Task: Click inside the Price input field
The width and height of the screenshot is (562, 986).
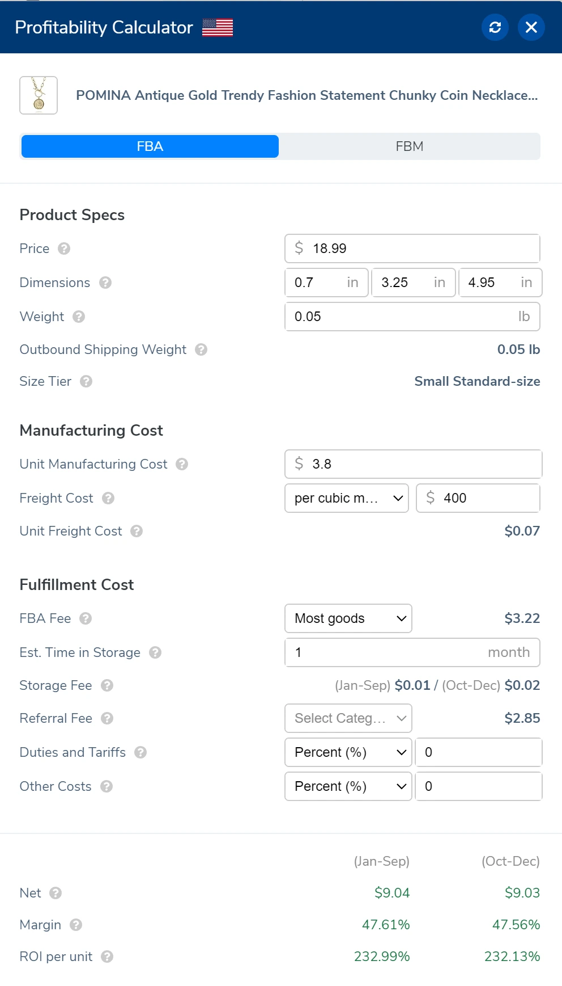Action: click(x=412, y=248)
